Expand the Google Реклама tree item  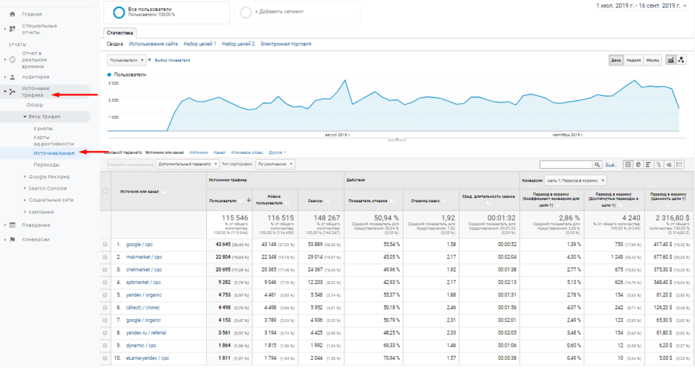[49, 177]
